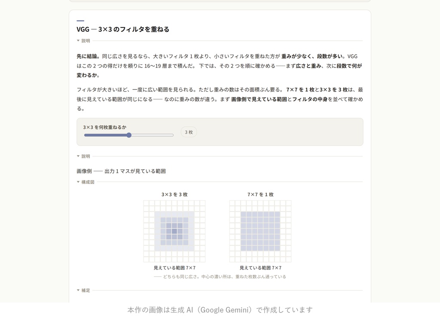
Task: Click the heading VGG ― 3×3 のフィルタを重ねる
Action: (123, 29)
